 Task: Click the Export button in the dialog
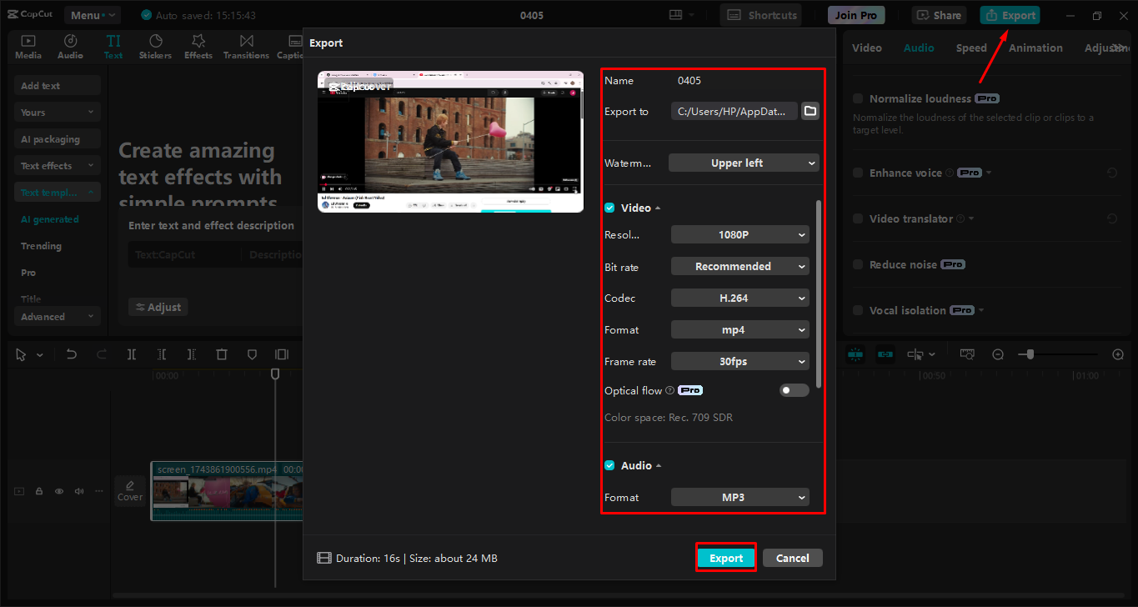pos(725,557)
